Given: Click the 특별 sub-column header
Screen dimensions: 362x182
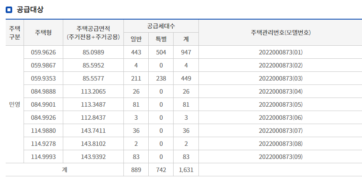Looking at the screenshot, I should pos(161,39).
